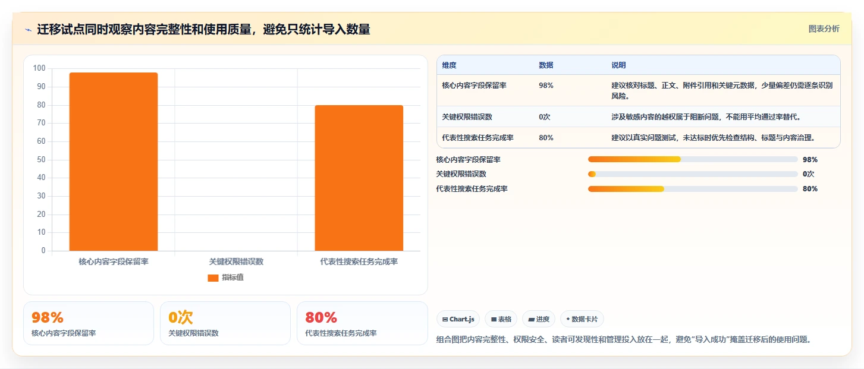864x369 pixels.
Task: Click the 指标值 legend label
Action: point(233,277)
